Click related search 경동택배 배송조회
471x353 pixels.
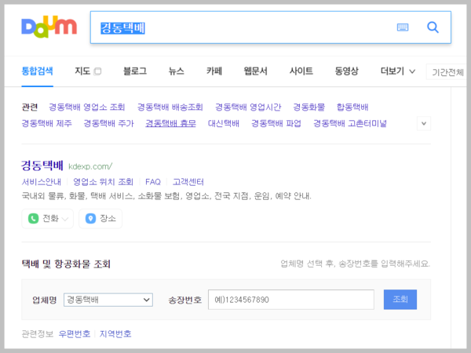click(x=170, y=107)
